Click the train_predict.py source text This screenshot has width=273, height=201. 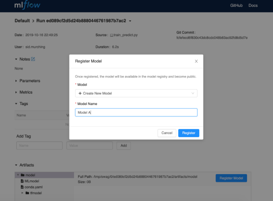[126, 35]
